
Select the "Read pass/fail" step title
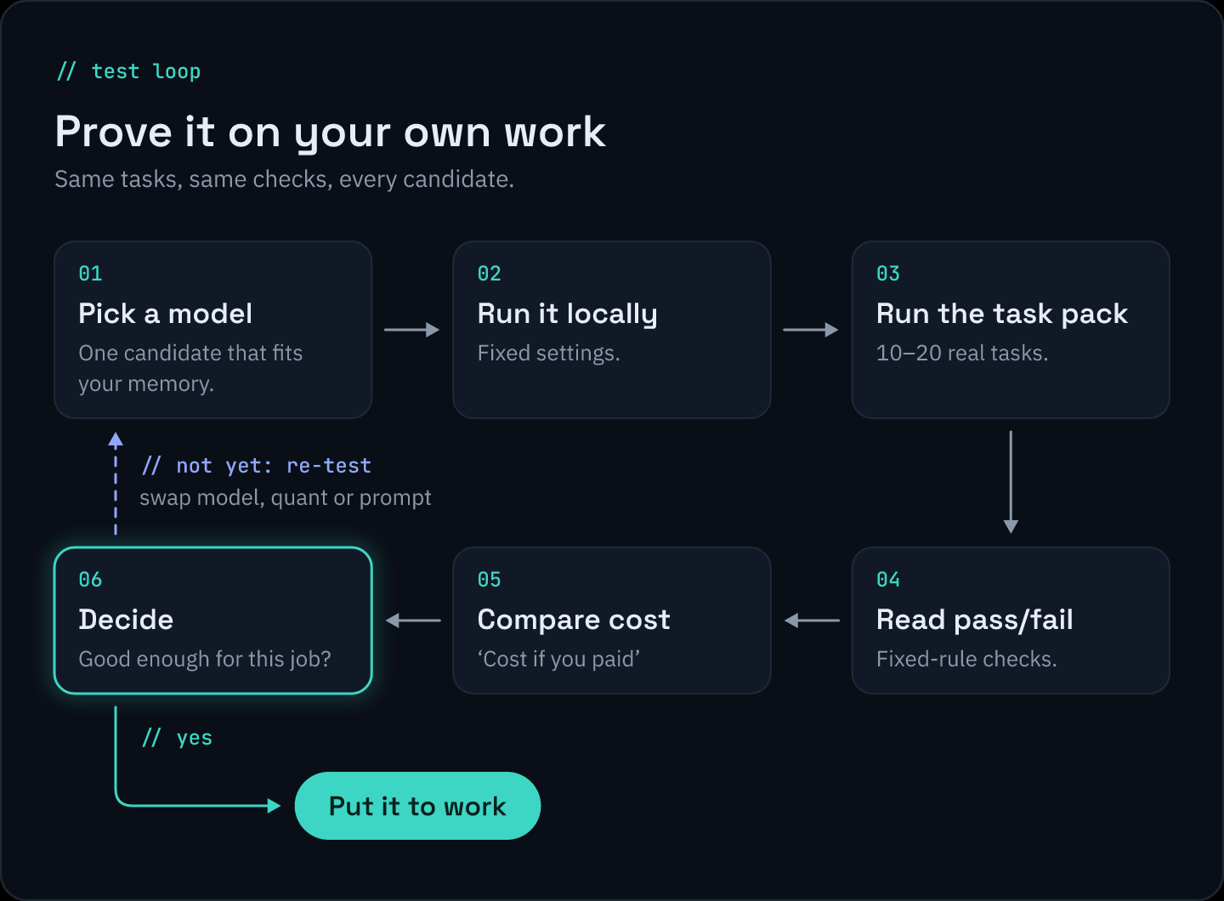[x=974, y=620]
